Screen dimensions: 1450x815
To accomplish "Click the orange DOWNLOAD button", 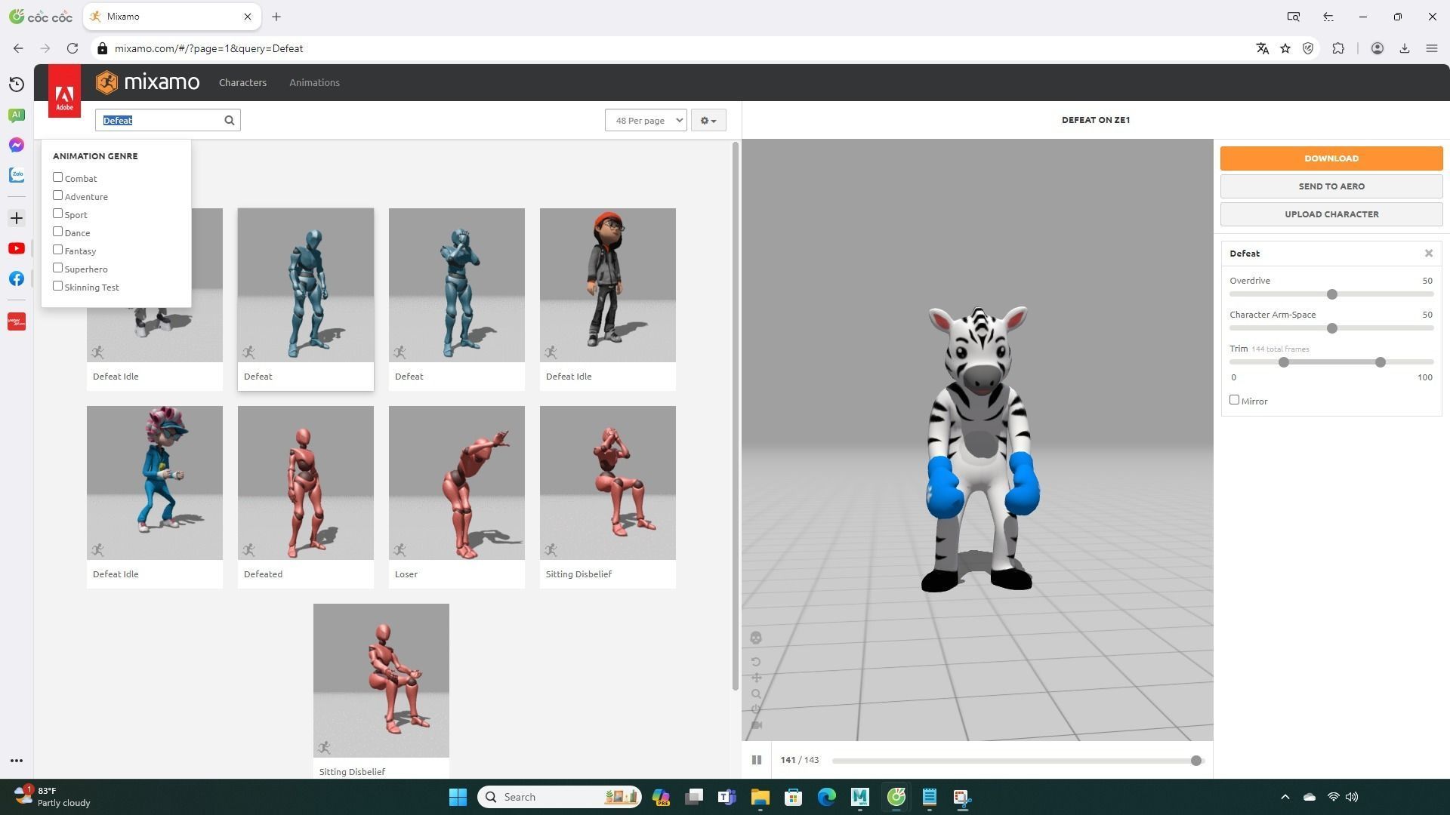I will click(x=1331, y=158).
